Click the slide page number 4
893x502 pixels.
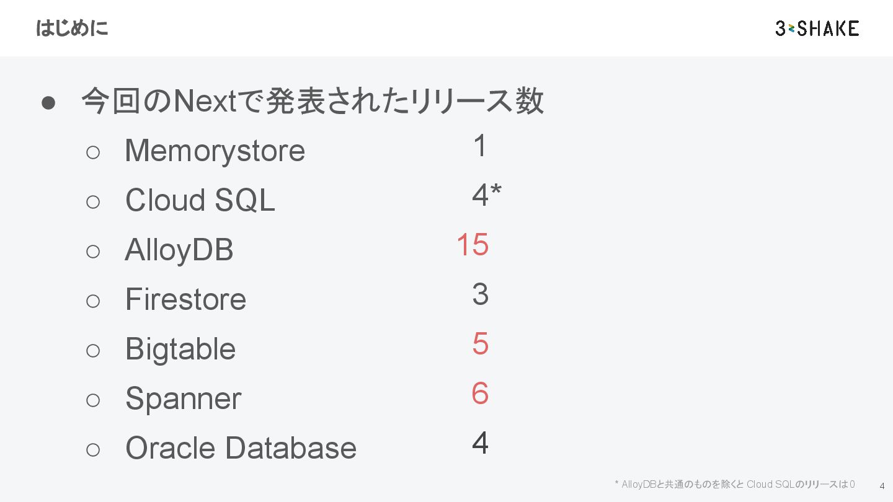click(882, 486)
